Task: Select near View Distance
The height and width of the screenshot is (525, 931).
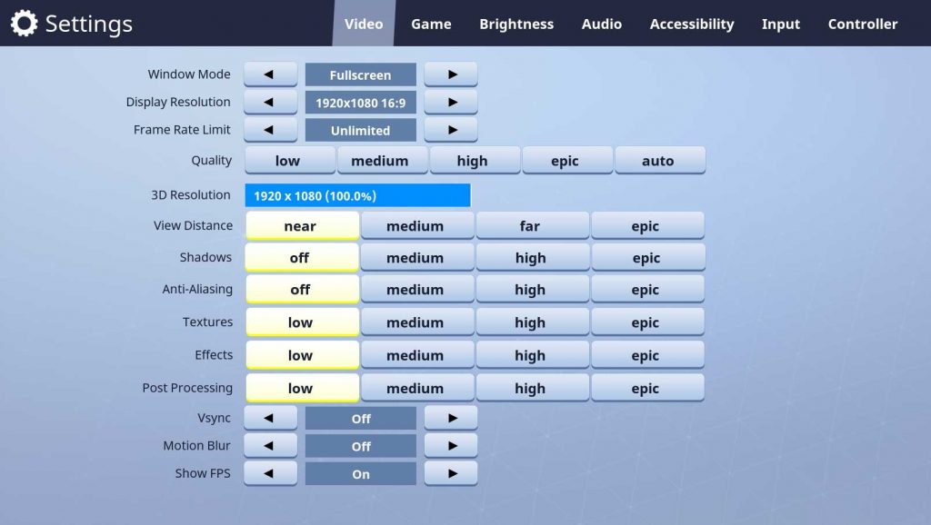Action: click(302, 225)
